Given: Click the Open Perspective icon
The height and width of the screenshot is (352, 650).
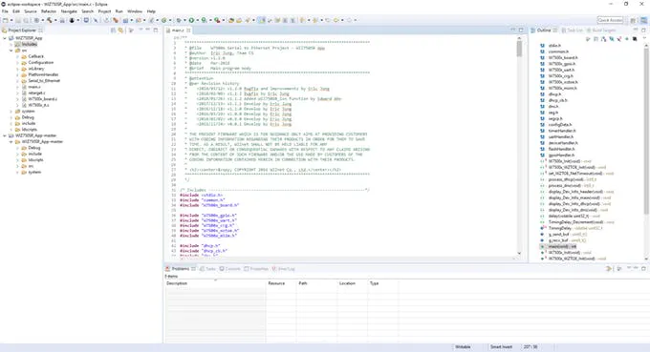Looking at the screenshot, I should [x=633, y=20].
